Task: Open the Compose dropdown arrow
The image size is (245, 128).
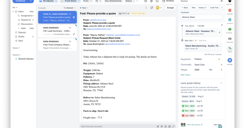Action: (x=31, y=1)
